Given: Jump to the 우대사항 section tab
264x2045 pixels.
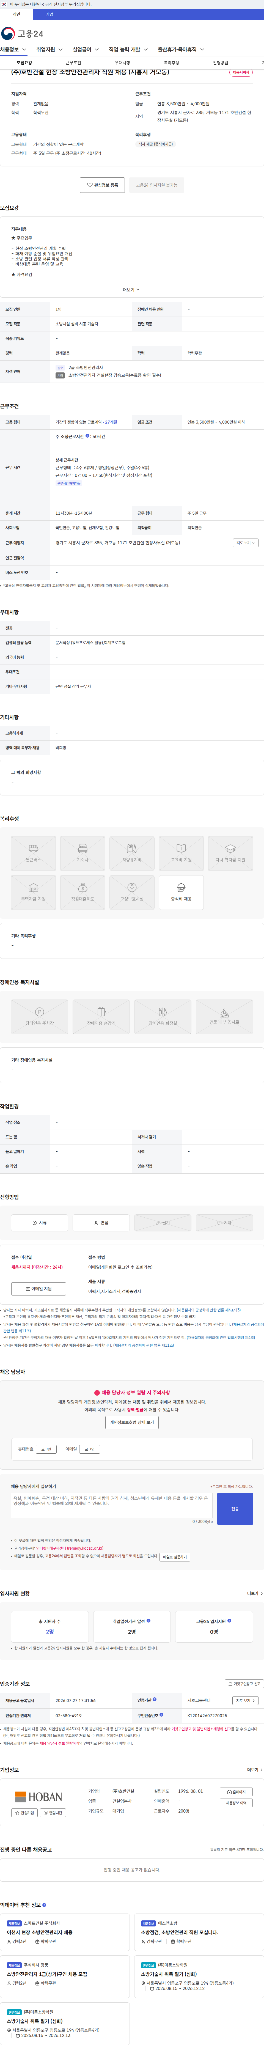Looking at the screenshot, I should point(122,63).
